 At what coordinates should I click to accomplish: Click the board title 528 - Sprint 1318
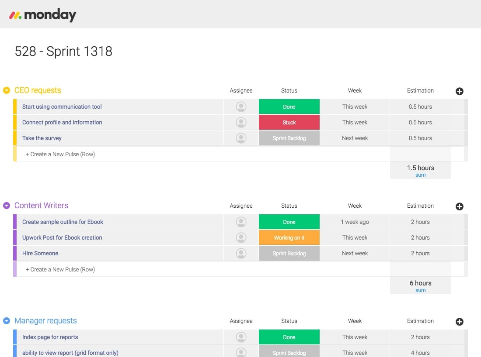tap(63, 51)
